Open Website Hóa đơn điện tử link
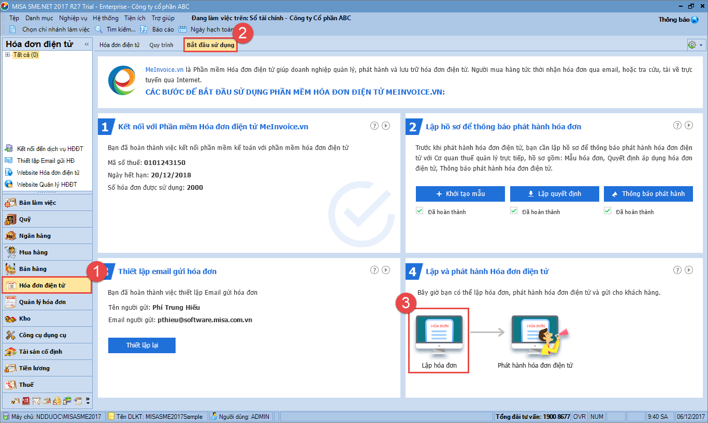 pos(48,173)
